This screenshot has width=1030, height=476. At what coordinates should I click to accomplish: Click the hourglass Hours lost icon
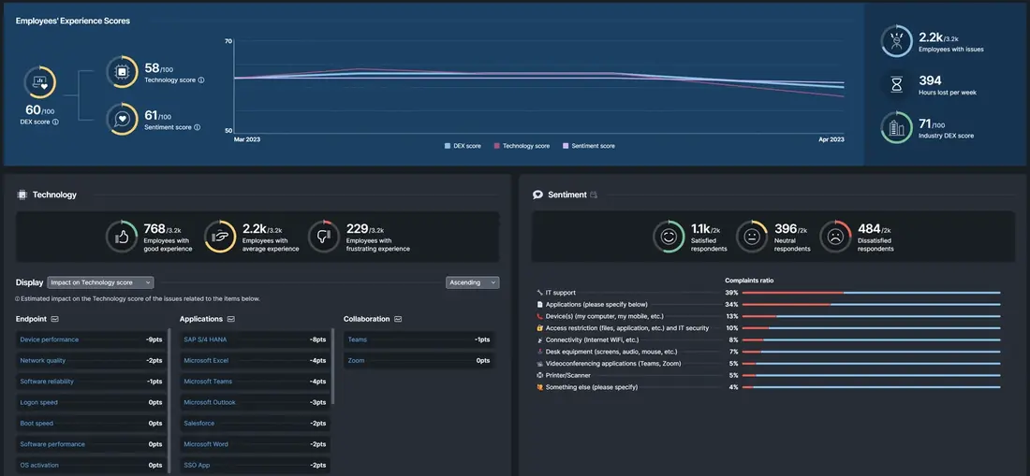[897, 84]
